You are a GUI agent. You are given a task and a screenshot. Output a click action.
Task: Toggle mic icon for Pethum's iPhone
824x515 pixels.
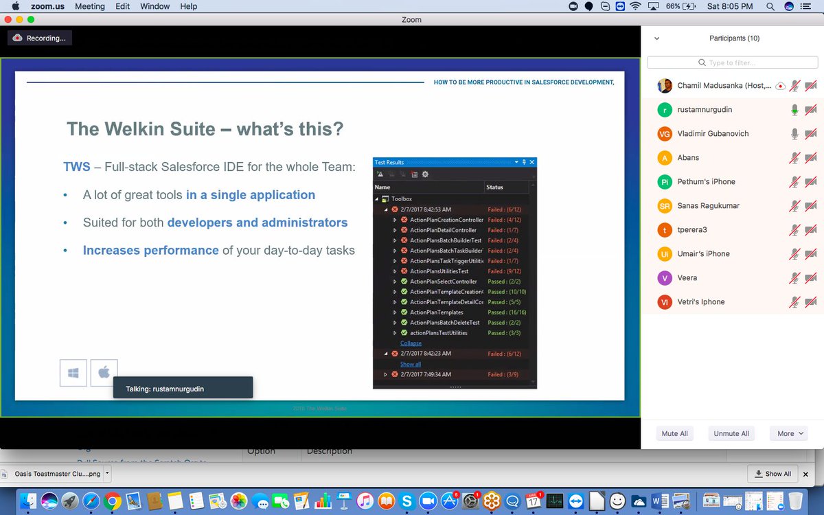click(794, 182)
